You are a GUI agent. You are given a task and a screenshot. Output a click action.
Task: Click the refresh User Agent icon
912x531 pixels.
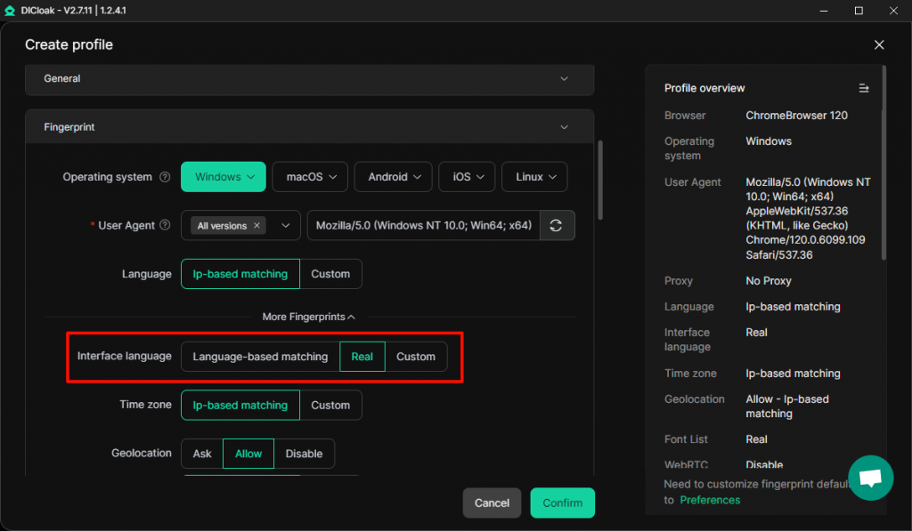pos(556,226)
